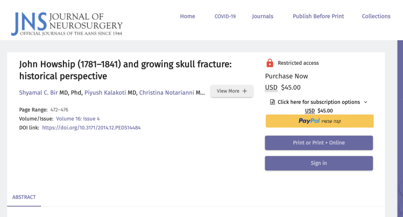This screenshot has width=403, height=217.
Task: Select Publish Before Print in navigation
Action: (x=318, y=16)
